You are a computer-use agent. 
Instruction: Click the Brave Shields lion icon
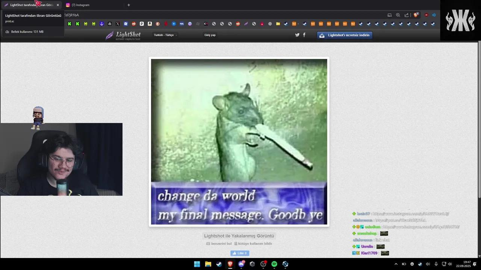(416, 15)
